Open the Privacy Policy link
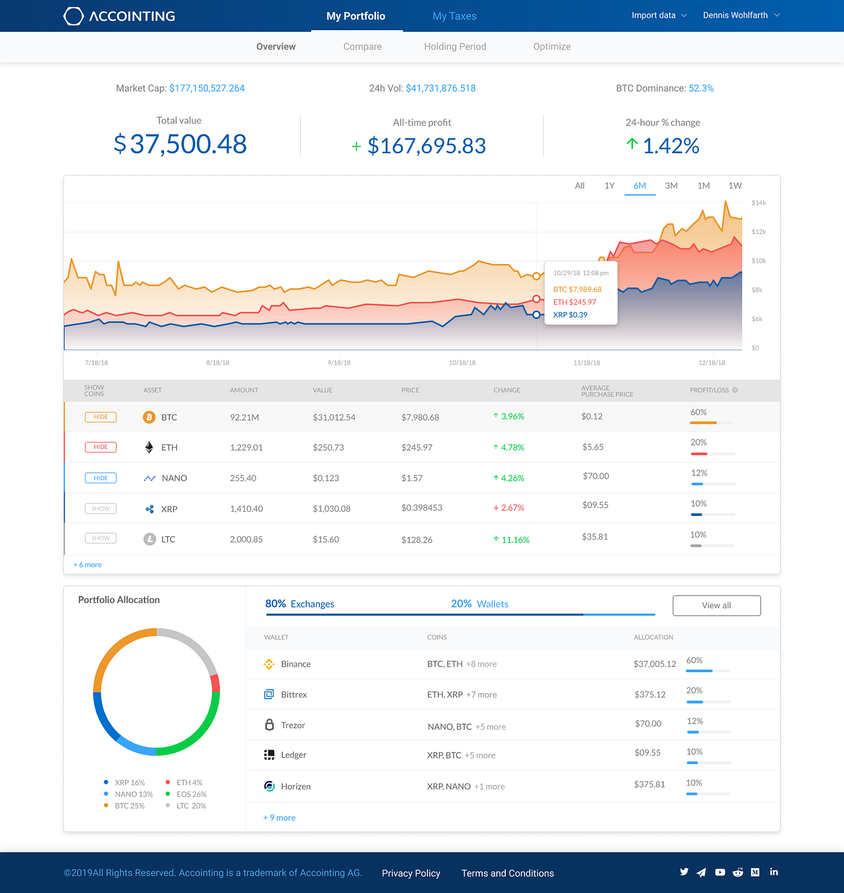The image size is (844, 893). point(411,873)
